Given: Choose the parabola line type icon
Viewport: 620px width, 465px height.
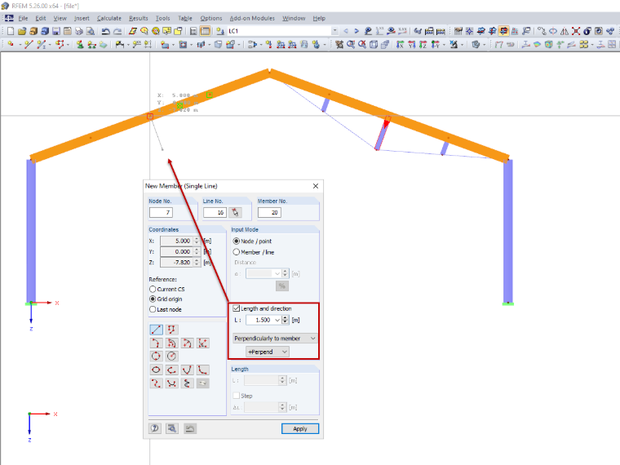Looking at the screenshot, I should pos(187,370).
